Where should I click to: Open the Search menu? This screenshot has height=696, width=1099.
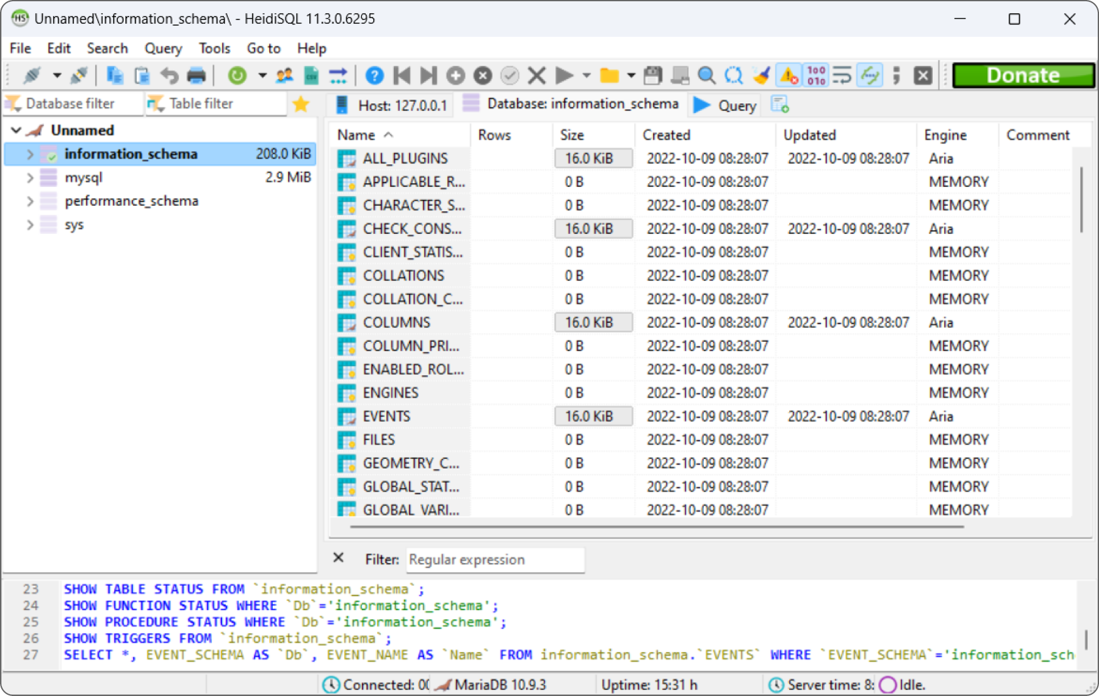[107, 48]
